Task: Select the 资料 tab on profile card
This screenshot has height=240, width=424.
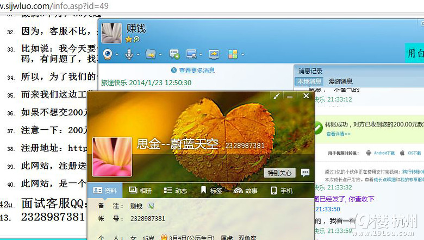Action: click(105, 191)
